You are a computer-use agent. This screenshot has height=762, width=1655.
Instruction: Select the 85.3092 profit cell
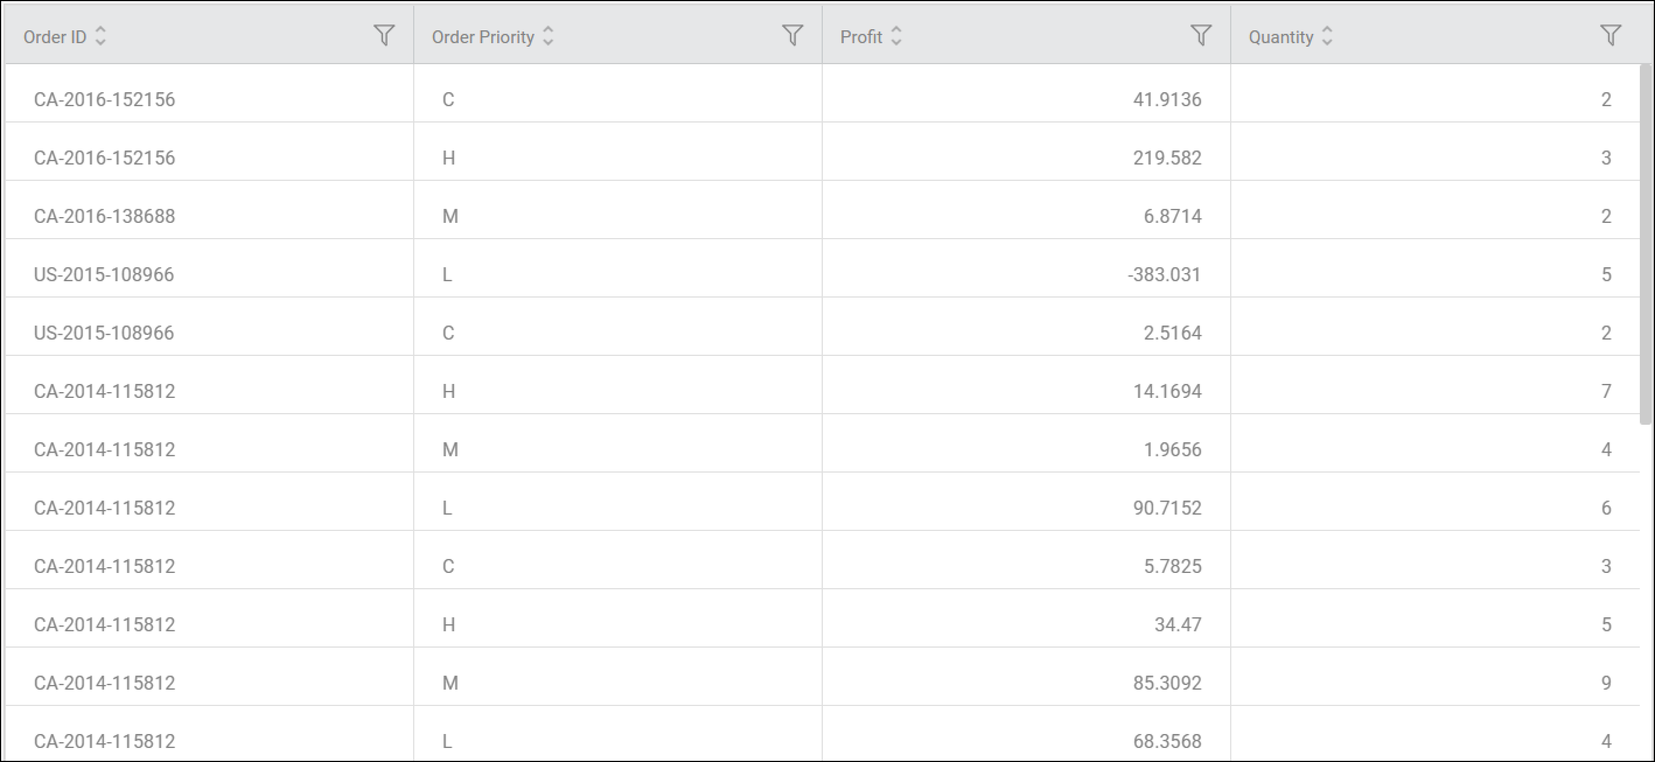1167,683
